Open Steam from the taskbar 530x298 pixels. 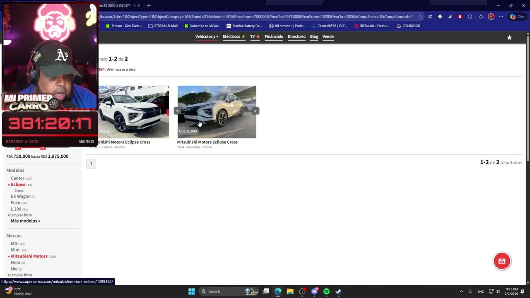click(338, 291)
